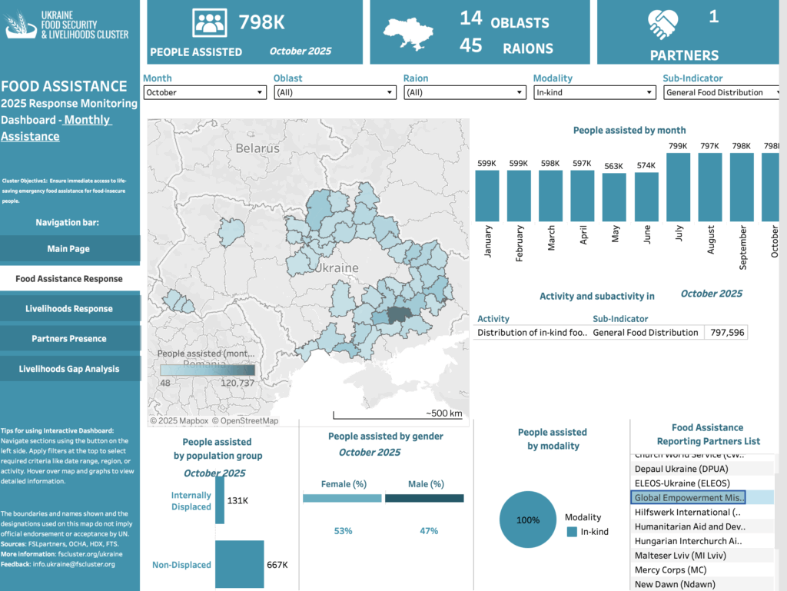Click the Food Security Cluster wheat logo
The image size is (787, 591).
click(x=20, y=24)
